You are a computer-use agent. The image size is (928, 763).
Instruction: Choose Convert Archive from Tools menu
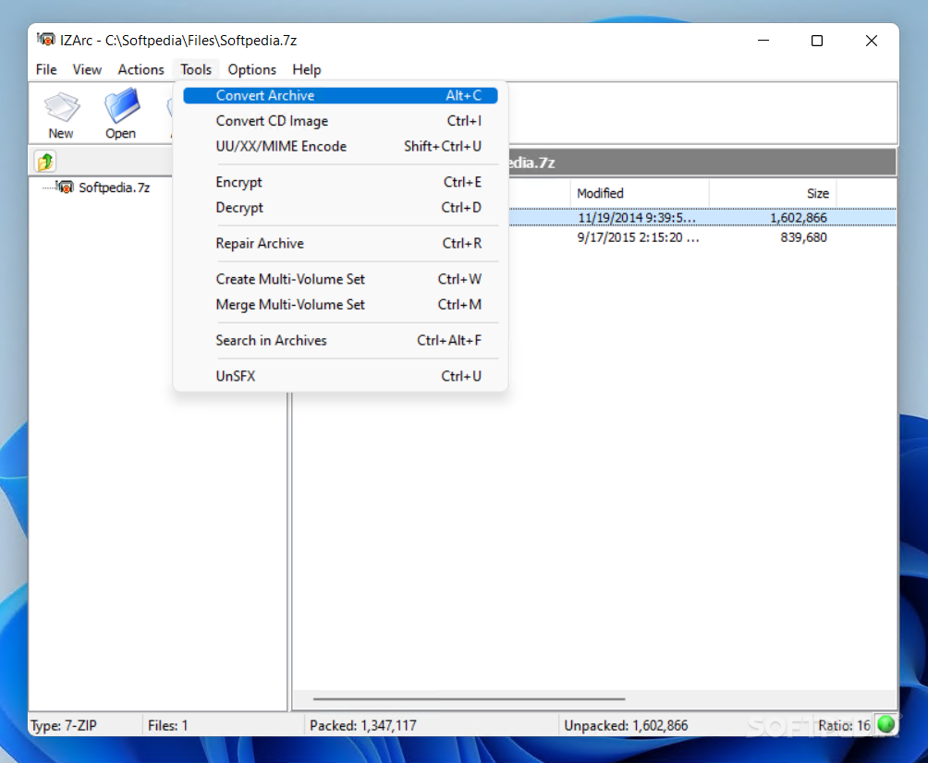pos(340,95)
